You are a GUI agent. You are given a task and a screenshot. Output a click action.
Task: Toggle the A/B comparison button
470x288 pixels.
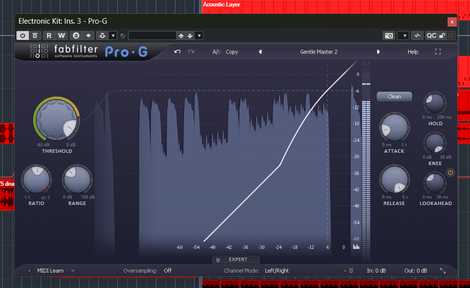[x=217, y=52]
